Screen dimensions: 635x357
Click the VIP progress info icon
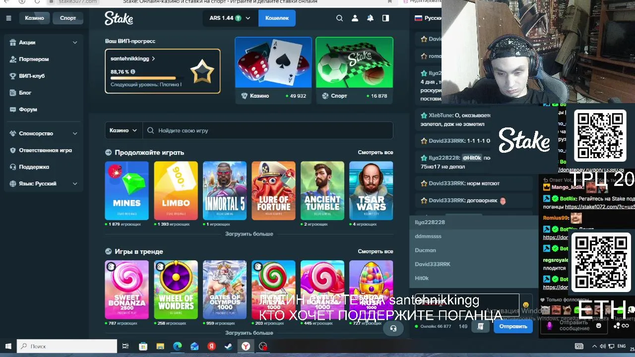[x=132, y=72]
